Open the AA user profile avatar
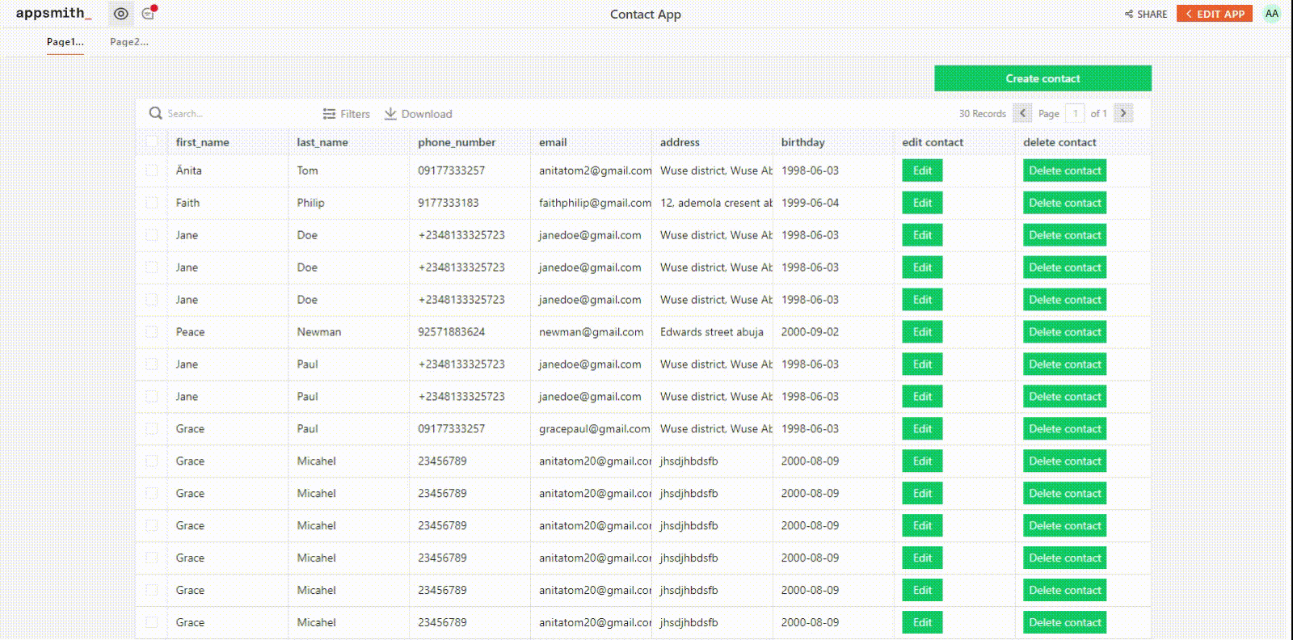The image size is (1293, 640). [x=1271, y=14]
